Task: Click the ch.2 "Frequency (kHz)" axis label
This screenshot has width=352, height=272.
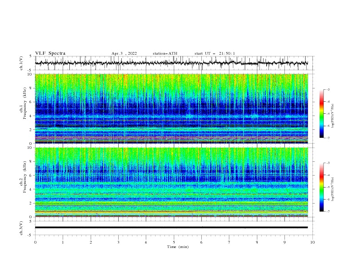Action: pyautogui.click(x=25, y=176)
